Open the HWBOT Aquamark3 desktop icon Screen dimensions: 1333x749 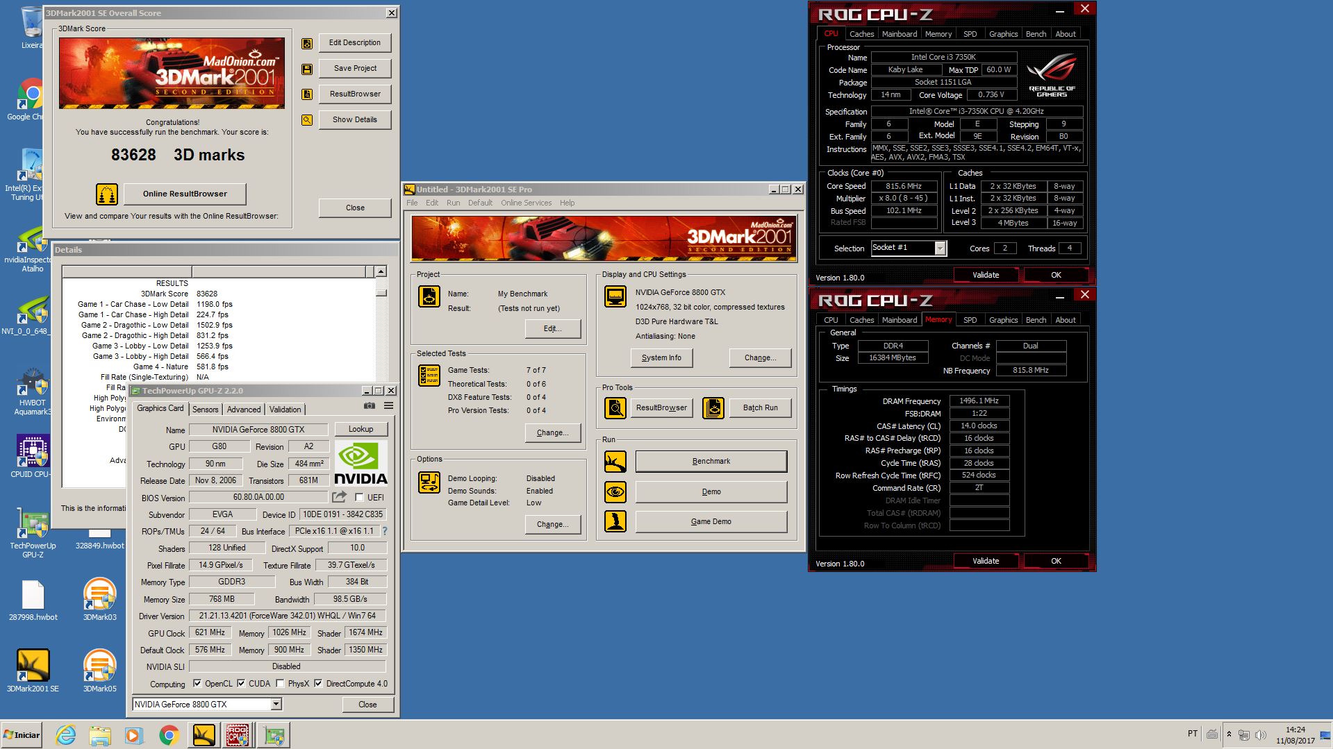coord(33,392)
